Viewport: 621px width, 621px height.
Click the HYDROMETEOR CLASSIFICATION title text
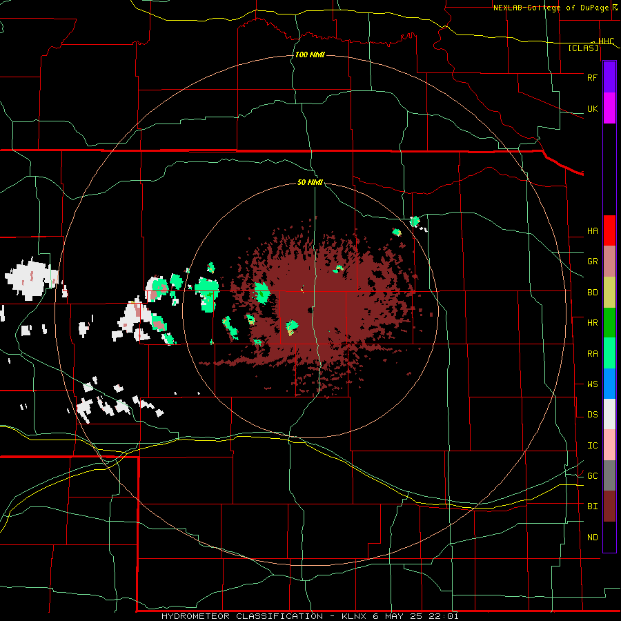point(242,616)
